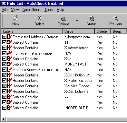Click the H icon for X-Mailer: Extractor rule

pyautogui.click(x=9, y=81)
